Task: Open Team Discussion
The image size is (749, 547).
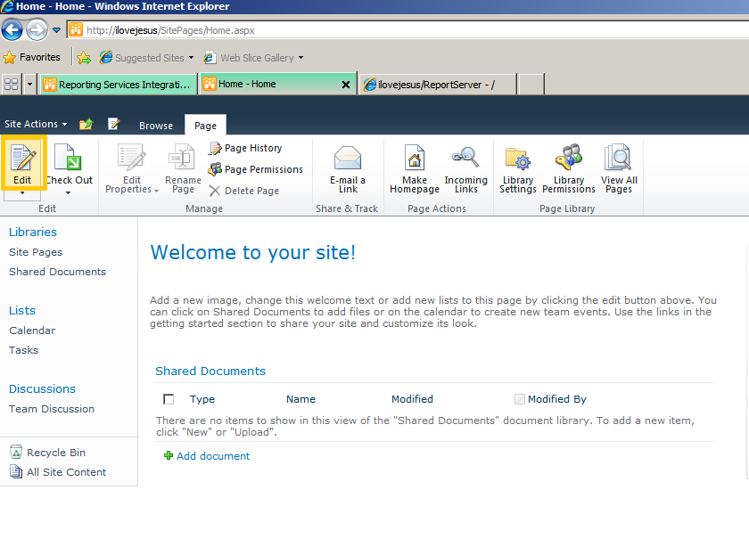Action: [x=52, y=409]
